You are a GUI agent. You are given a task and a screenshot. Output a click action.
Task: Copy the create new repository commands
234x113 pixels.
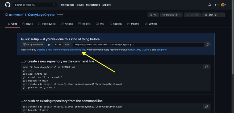(206, 67)
